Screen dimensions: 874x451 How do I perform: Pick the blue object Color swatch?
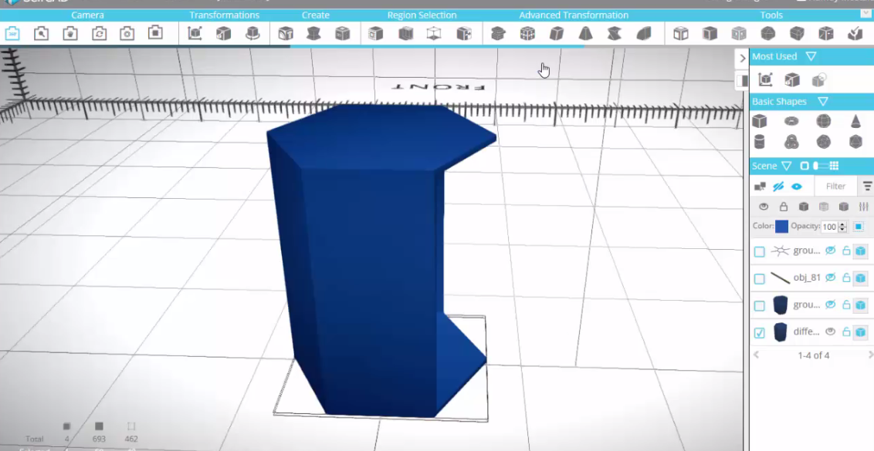[781, 226]
